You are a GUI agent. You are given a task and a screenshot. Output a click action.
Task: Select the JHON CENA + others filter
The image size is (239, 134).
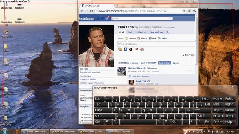pyautogui.click(x=128, y=63)
